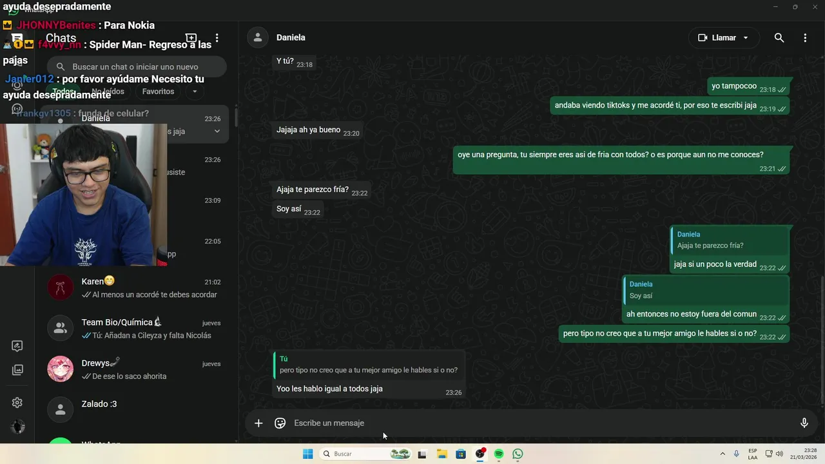Open the pencil chat bubble sidebar icon
This screenshot has height=464, width=825.
(17, 346)
